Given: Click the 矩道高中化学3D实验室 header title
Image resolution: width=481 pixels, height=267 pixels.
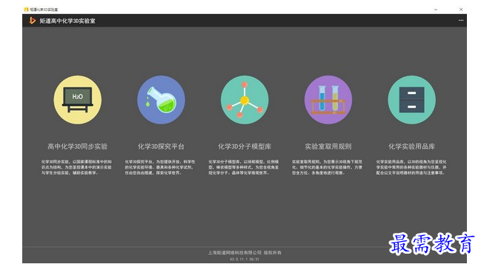Looking at the screenshot, I should 67,21.
